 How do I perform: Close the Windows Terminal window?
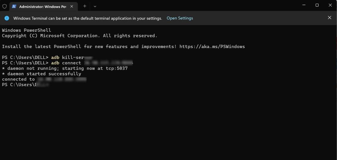tap(330, 5)
